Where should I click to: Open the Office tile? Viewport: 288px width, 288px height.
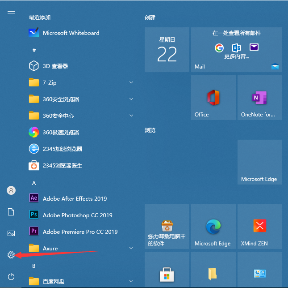tap(213, 98)
